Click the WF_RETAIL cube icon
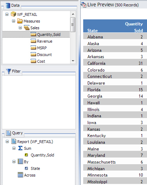Screen dimensions: 147x185 click(x=13, y=14)
